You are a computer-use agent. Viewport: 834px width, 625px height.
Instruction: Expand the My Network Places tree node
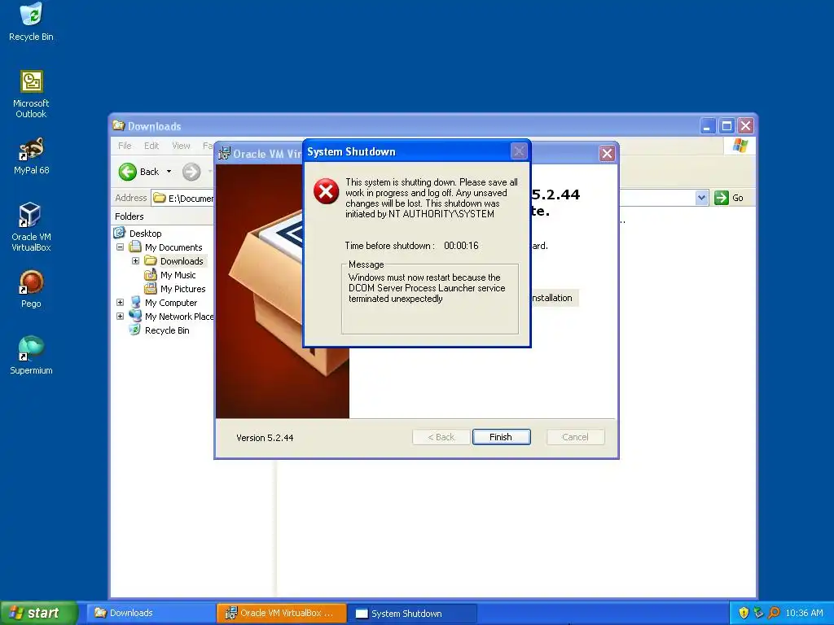point(121,317)
